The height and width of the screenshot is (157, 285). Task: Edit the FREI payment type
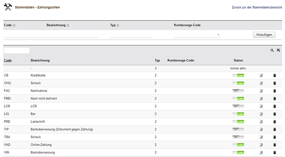coord(261,98)
